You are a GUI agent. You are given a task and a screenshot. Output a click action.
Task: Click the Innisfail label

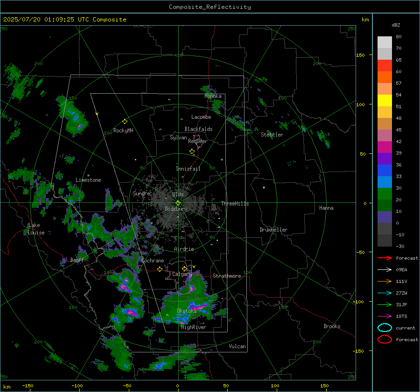[x=188, y=169]
